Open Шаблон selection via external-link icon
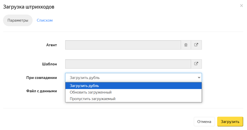The height and width of the screenshot is (130, 247). 196,64
